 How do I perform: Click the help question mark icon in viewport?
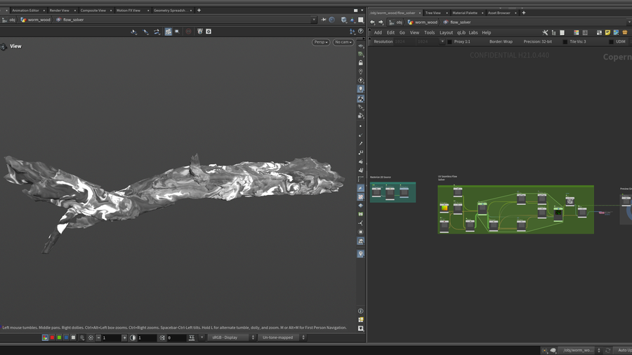(361, 32)
